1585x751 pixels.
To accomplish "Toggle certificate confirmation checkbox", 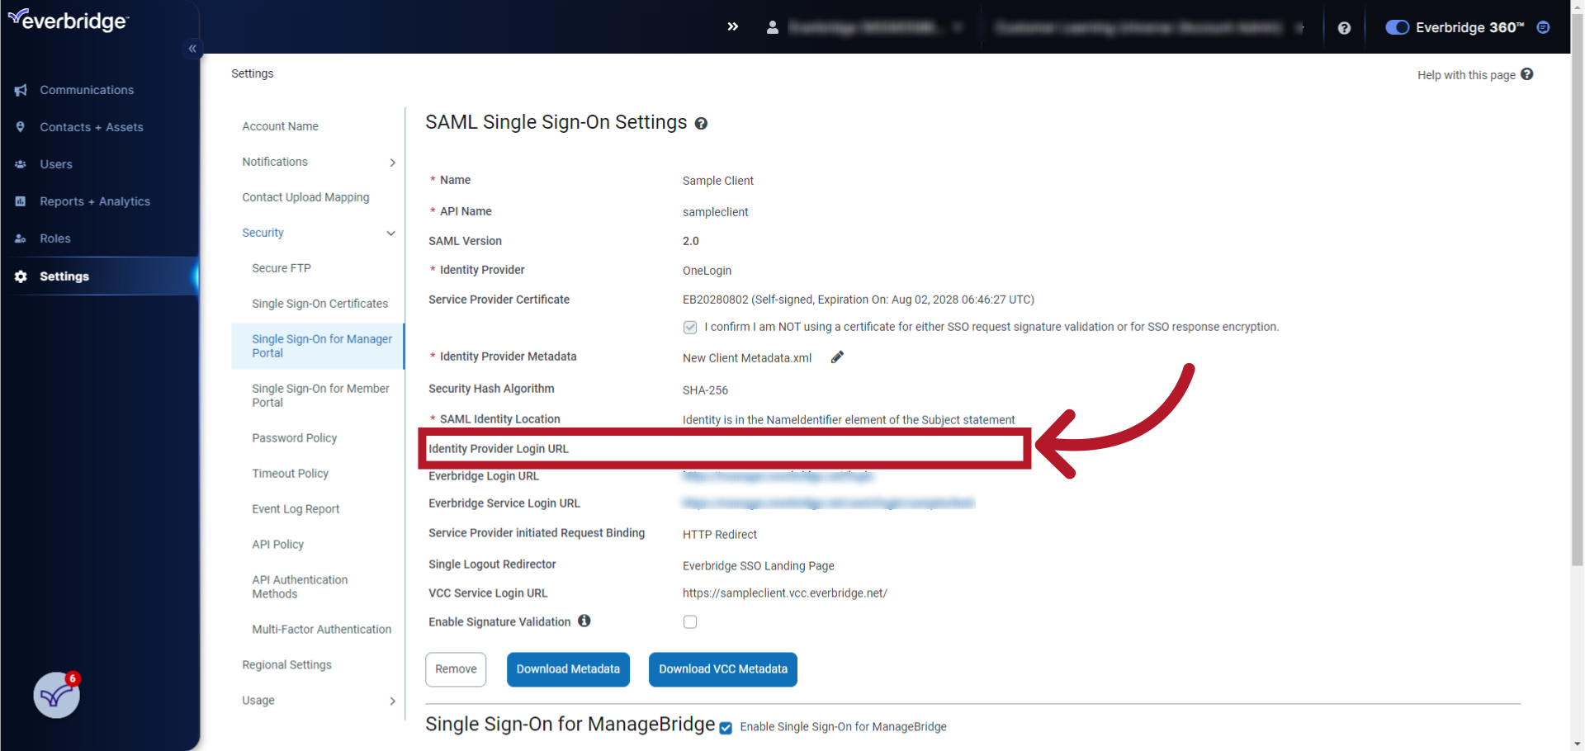I will [x=690, y=328].
